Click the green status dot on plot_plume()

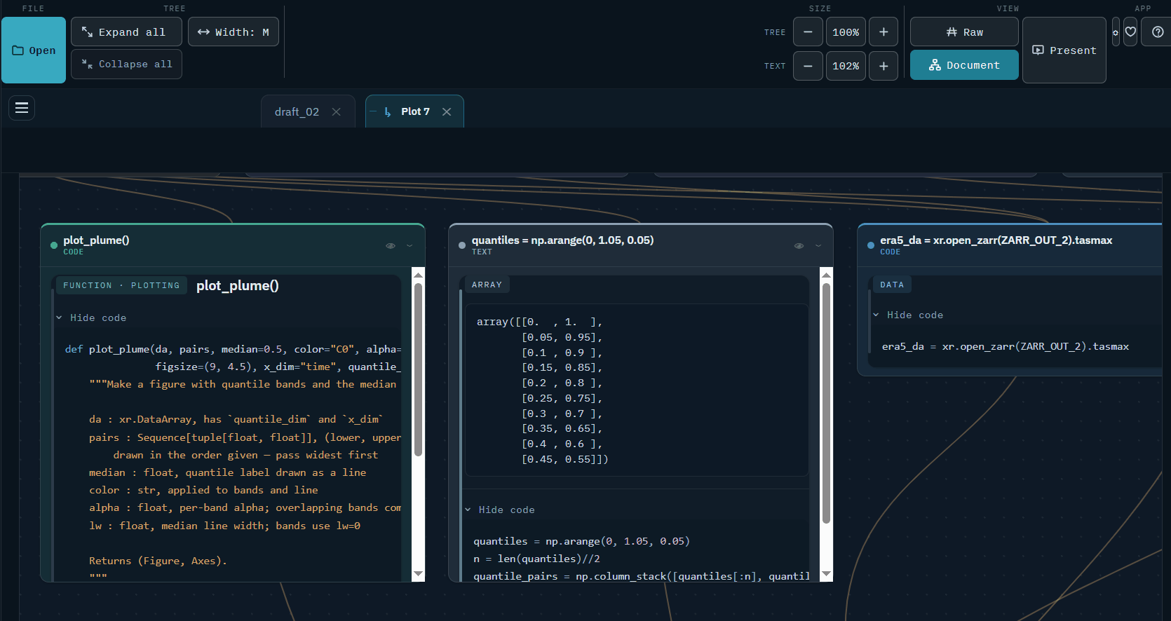tap(54, 245)
